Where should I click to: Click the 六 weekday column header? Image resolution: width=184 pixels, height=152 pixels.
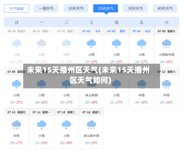[x=167, y=22]
